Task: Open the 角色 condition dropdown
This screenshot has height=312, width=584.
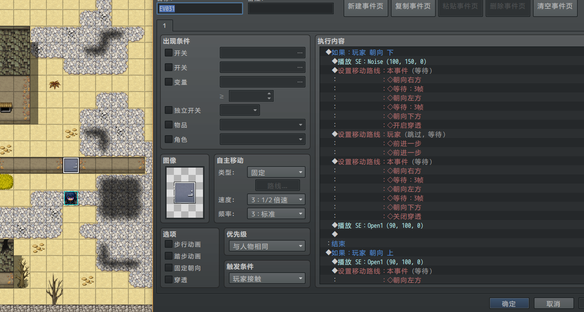Action: (262, 139)
